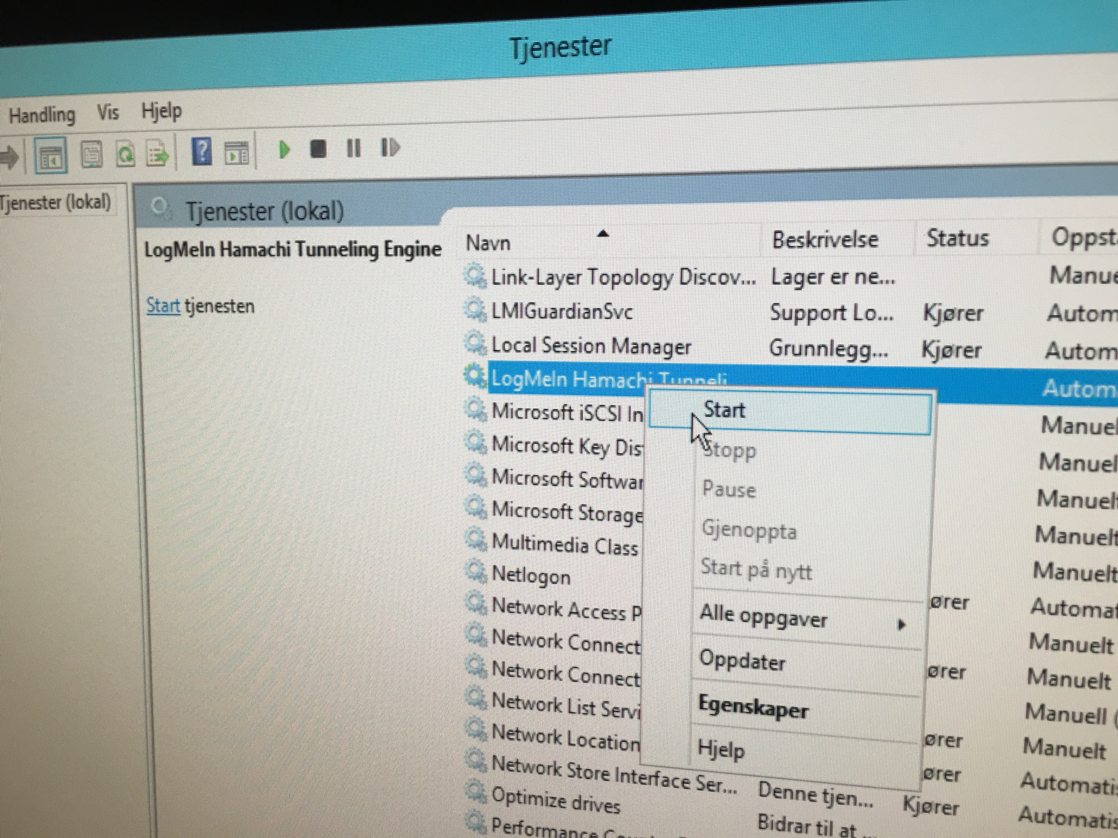Select the Microsoft Key Distribution service
Viewport: 1118px width, 838px height.
(567, 446)
